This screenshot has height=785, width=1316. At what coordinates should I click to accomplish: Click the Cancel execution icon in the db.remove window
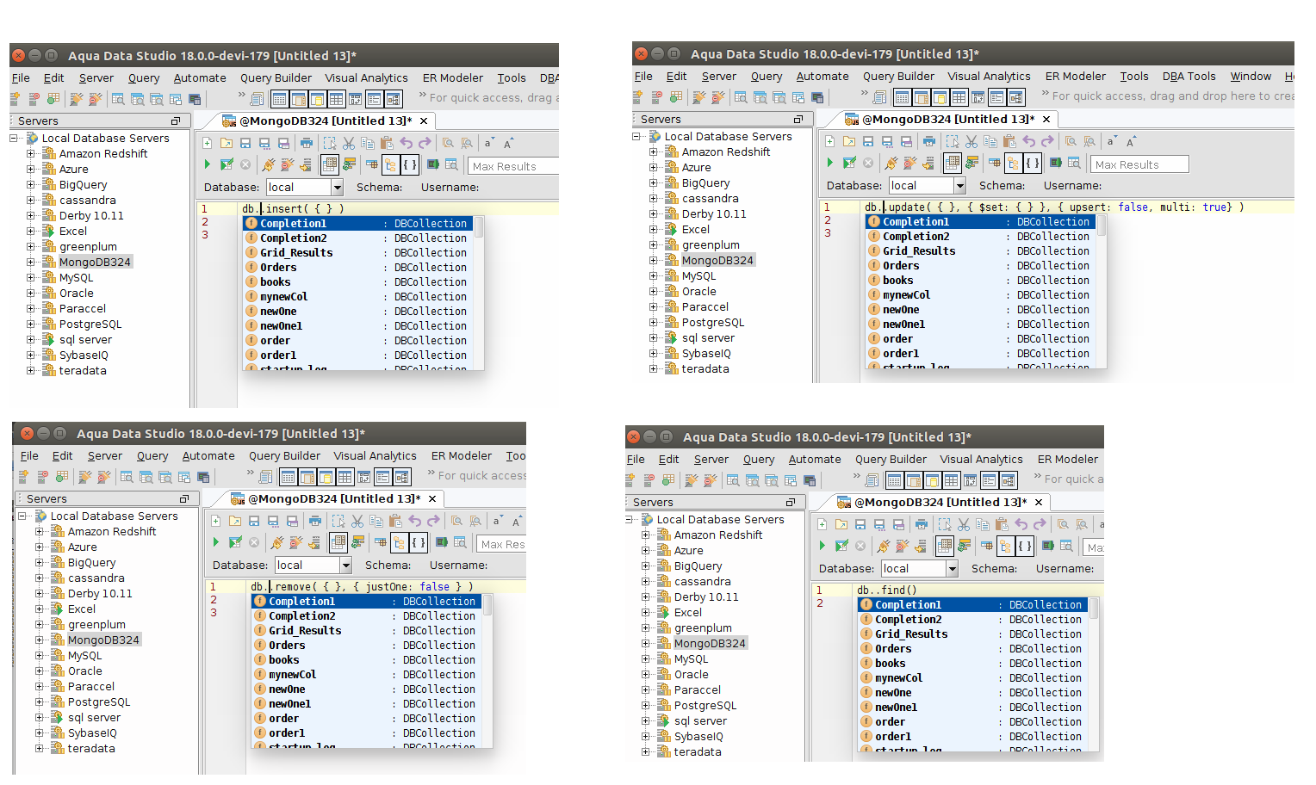tap(254, 542)
